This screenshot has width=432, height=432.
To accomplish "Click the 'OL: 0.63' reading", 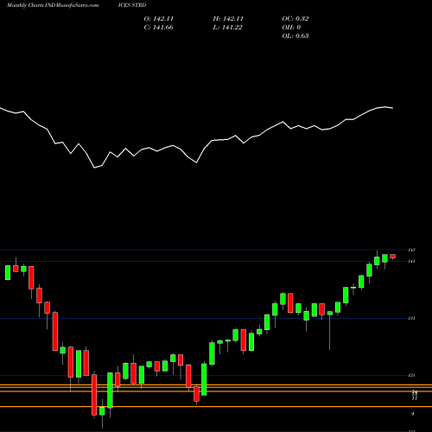I will point(295,36).
